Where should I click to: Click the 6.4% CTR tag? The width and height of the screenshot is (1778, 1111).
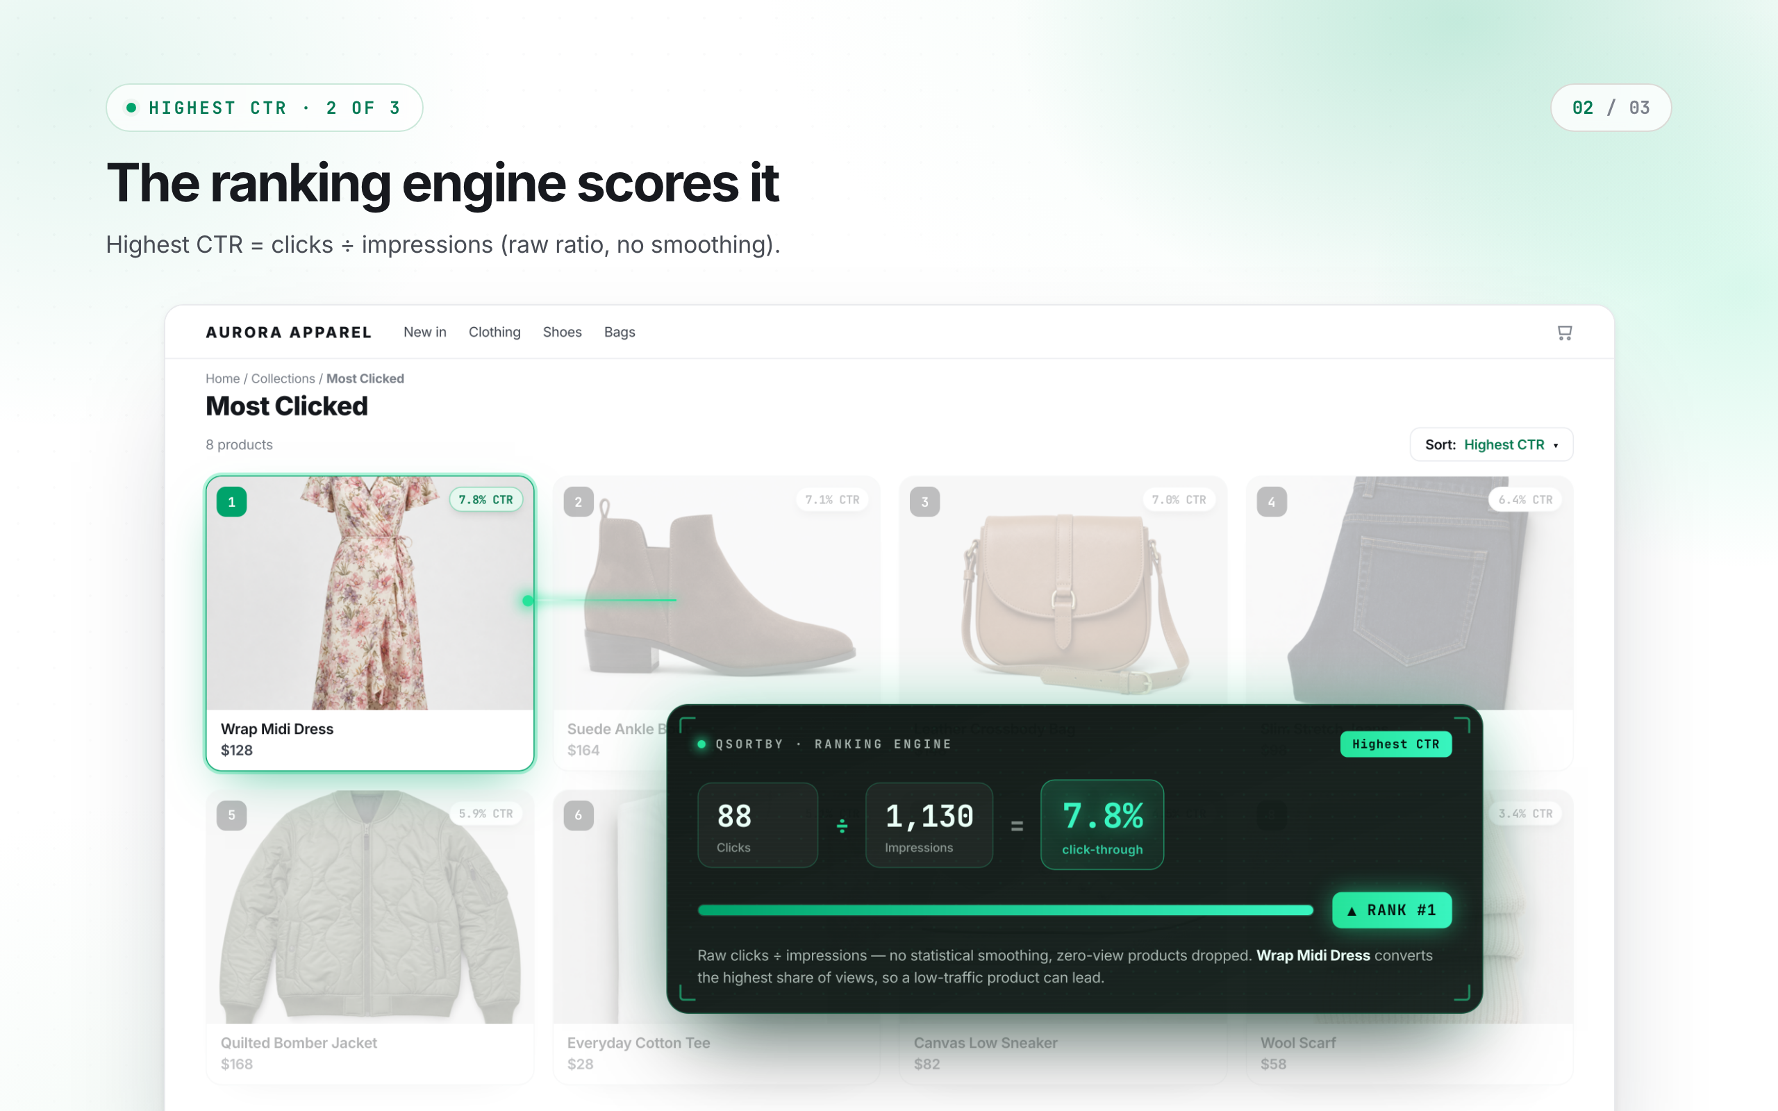point(1525,500)
